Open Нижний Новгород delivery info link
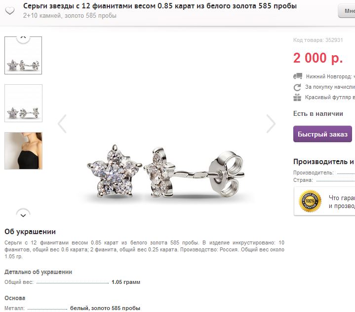The image size is (355, 312). point(330,76)
